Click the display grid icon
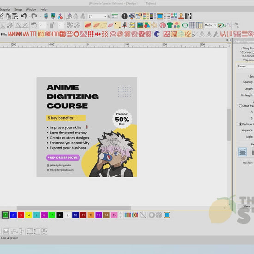 click(192, 25)
